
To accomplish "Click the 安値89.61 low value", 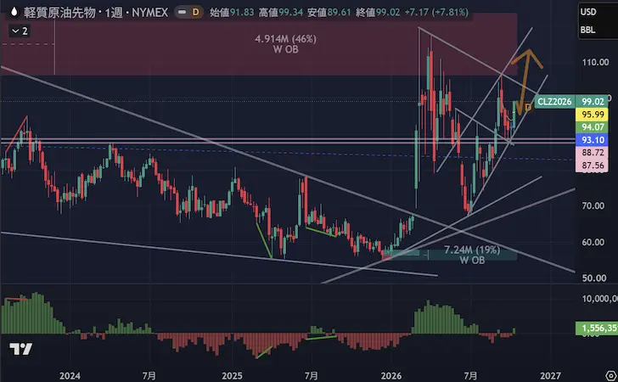I will click(x=329, y=12).
